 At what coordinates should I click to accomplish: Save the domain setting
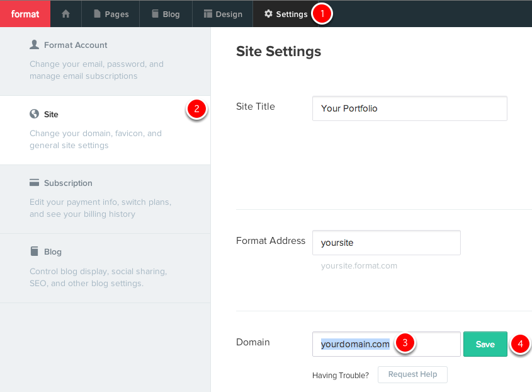pos(485,344)
